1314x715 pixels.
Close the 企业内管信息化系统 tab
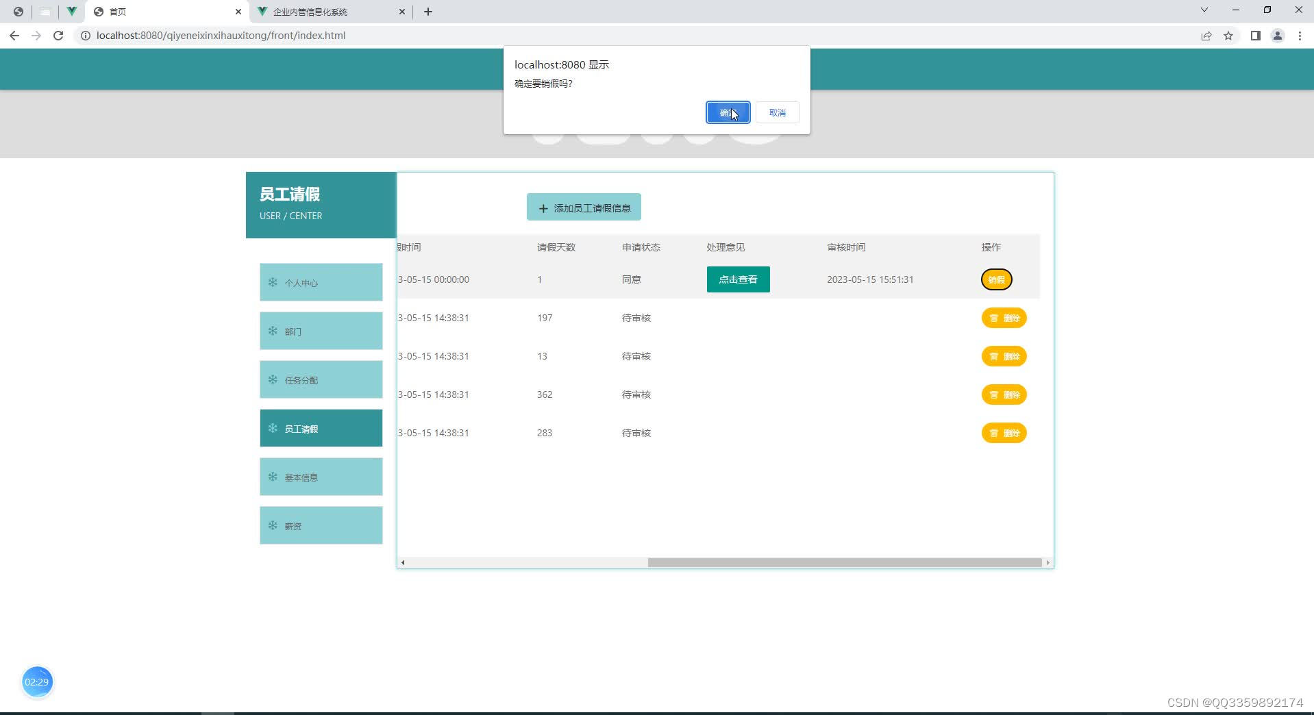click(x=402, y=12)
